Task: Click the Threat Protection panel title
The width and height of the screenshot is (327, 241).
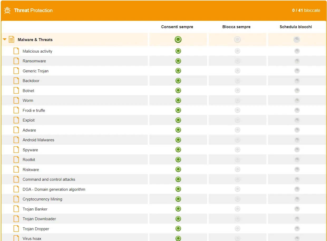Action: [x=33, y=11]
